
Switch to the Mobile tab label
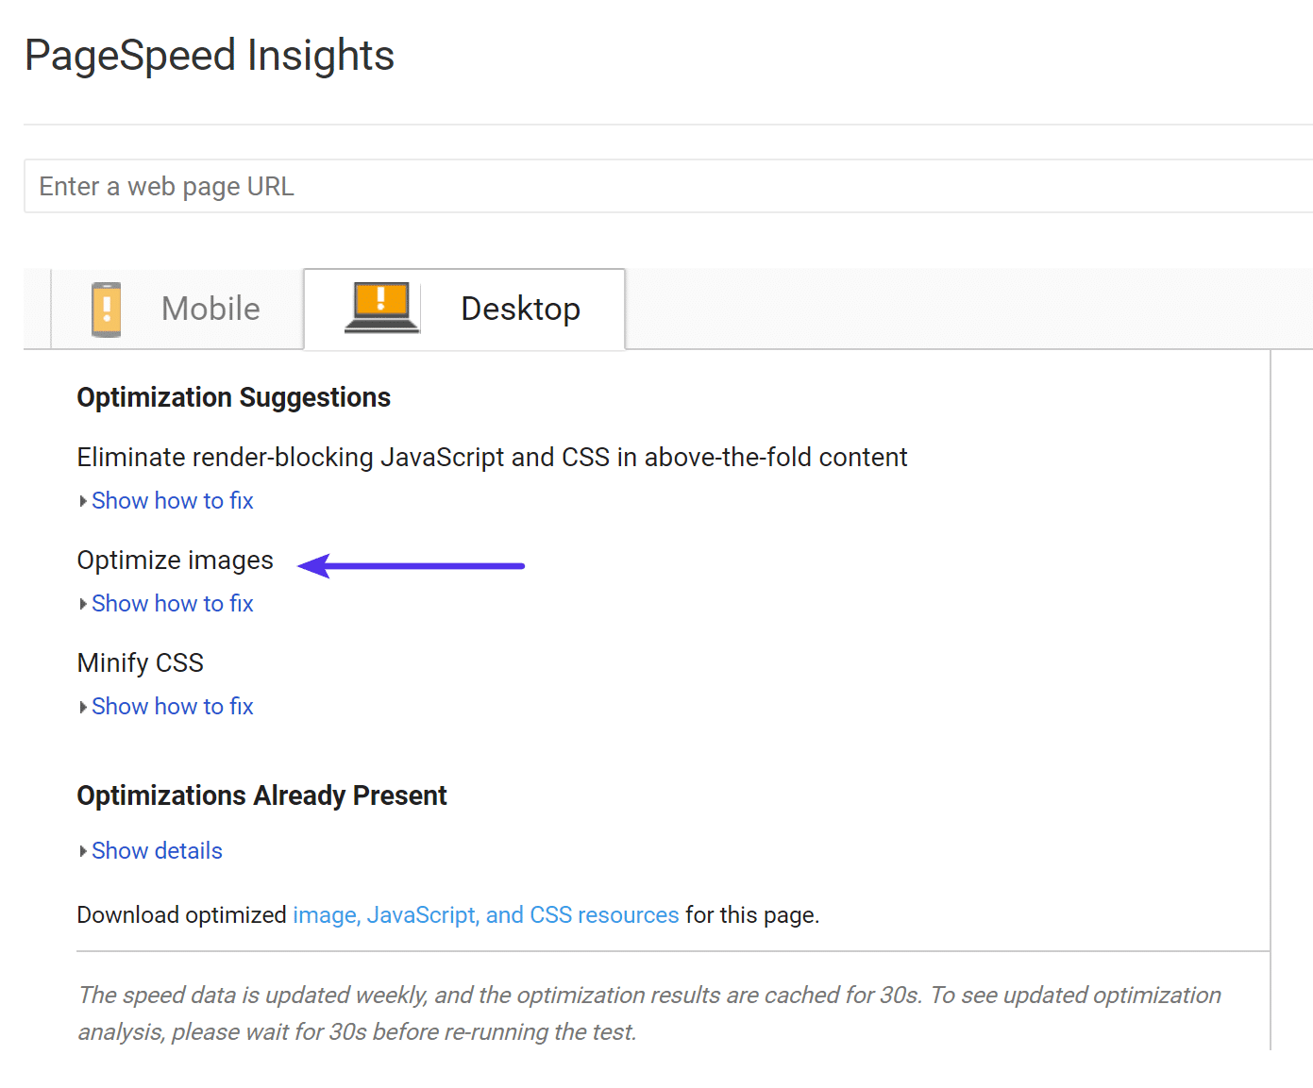tap(210, 309)
